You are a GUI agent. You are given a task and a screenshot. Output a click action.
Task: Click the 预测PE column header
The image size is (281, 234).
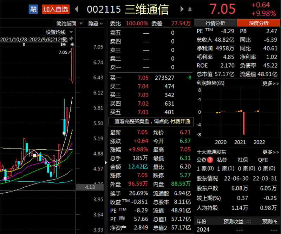[x=270, y=222]
